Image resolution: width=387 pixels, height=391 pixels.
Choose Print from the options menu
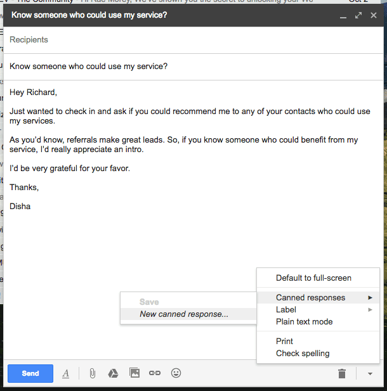[x=284, y=342]
